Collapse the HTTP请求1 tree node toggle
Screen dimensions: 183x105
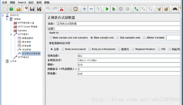[x=11, y=34]
